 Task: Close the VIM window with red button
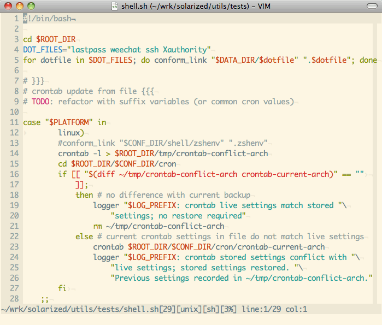pos(7,6)
